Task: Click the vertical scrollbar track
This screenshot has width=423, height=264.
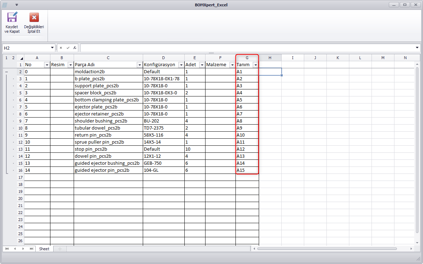Action: click(x=417, y=153)
